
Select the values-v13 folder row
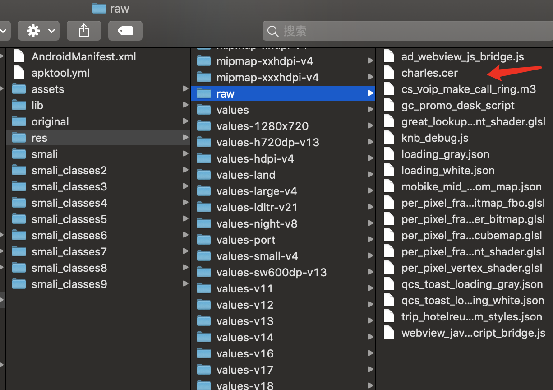pos(283,321)
